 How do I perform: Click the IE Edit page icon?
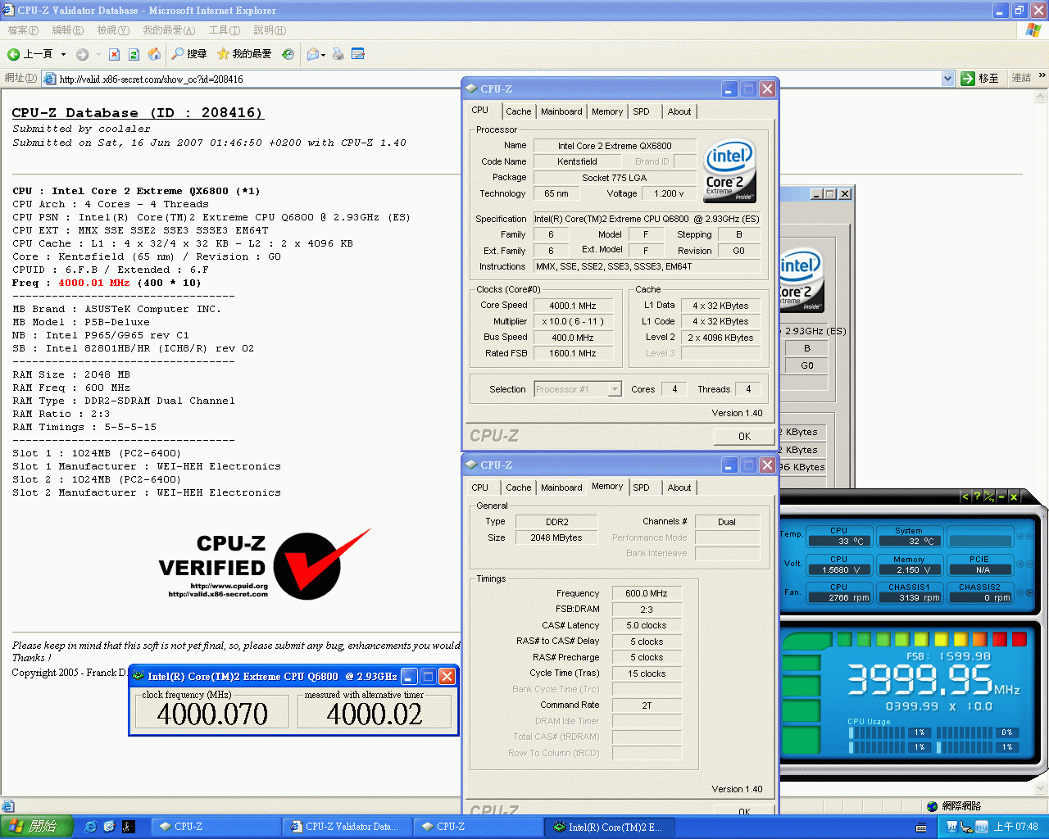[x=357, y=54]
